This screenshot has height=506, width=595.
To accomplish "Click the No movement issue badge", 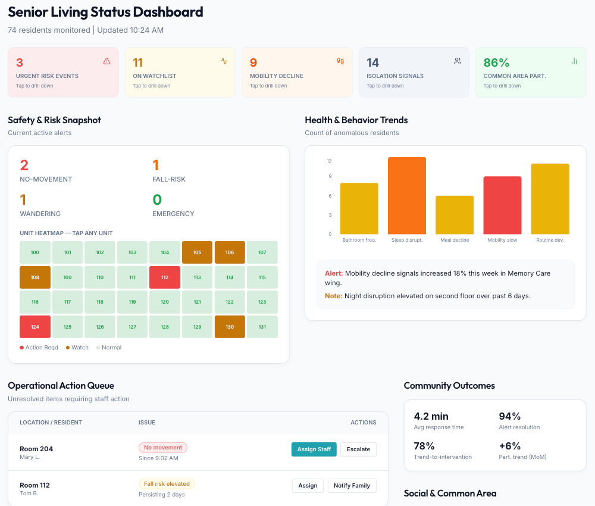I will (x=163, y=448).
